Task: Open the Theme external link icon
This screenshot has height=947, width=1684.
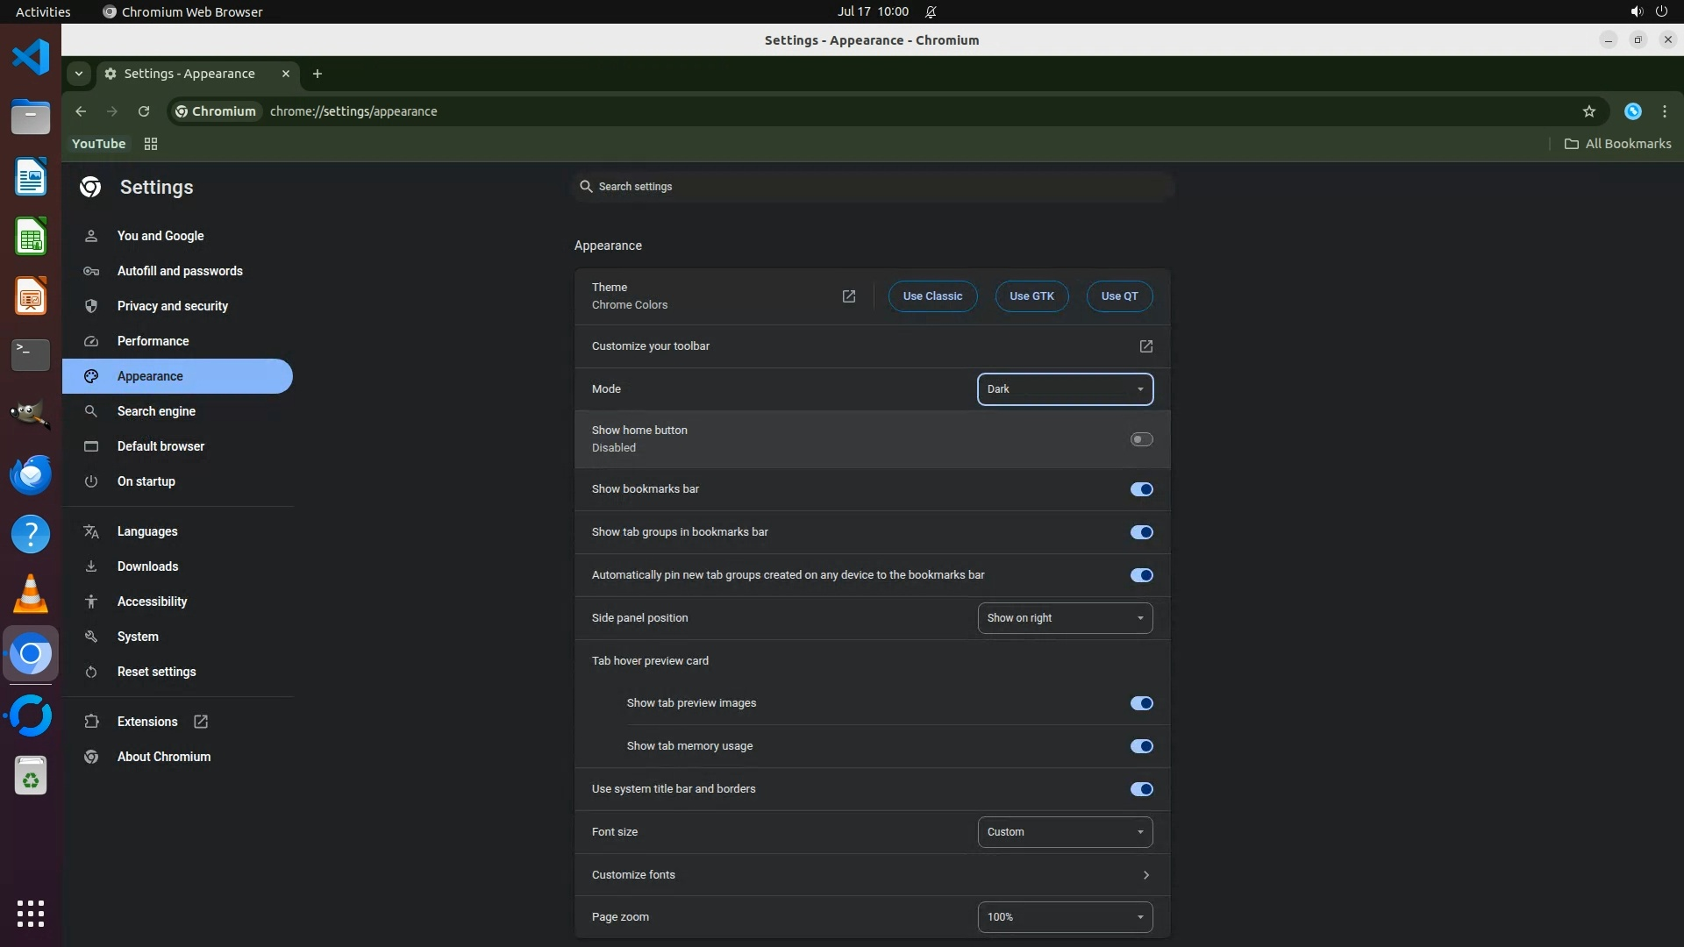Action: pos(848,296)
